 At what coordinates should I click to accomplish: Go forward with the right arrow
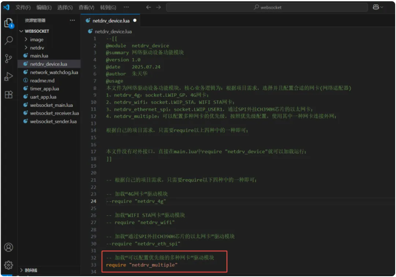[158, 7]
